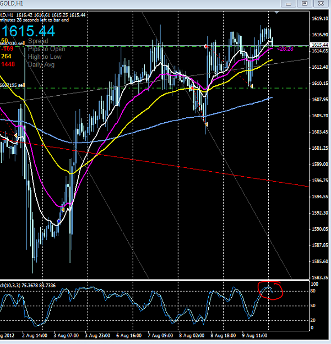Image resolution: width=331 pixels, height=344 pixels.
Task: Click the large cyan 1615.44 price display
Action: [x=28, y=31]
